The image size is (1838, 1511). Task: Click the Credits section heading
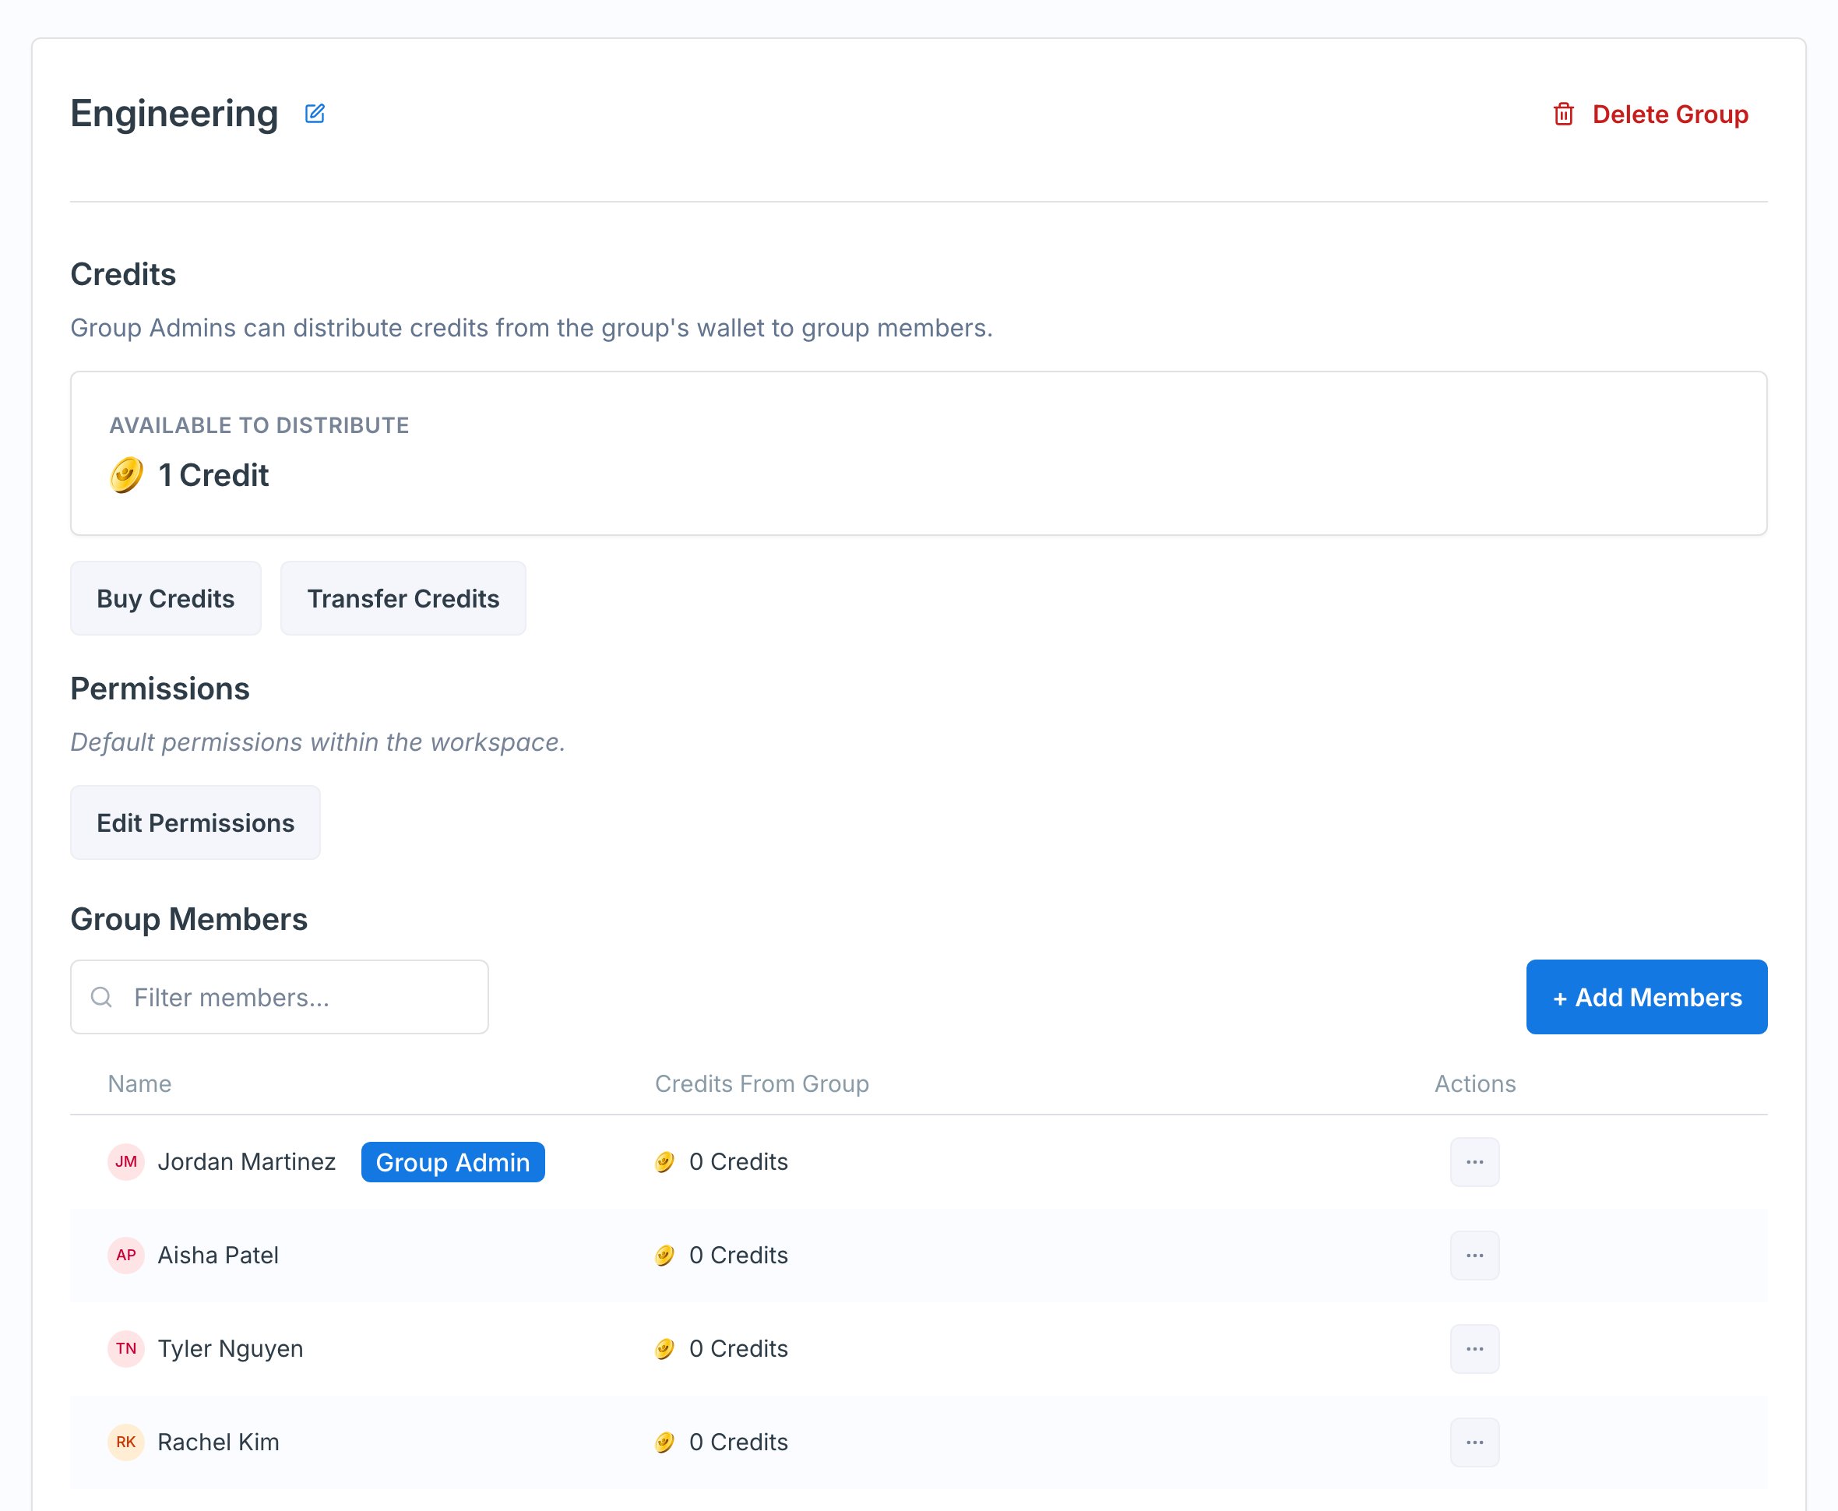click(123, 274)
